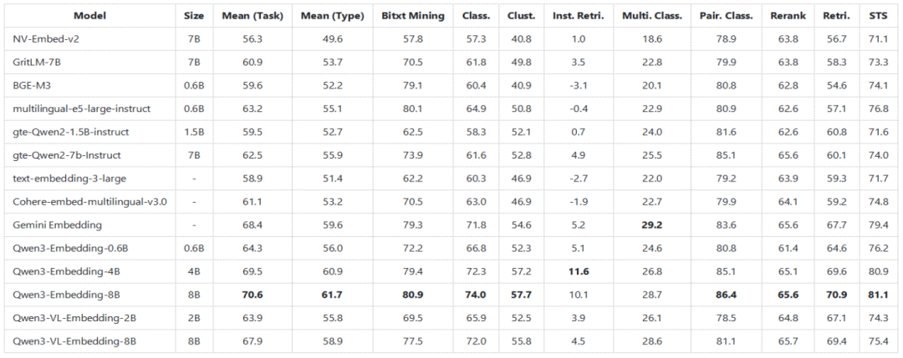This screenshot has height=358, width=903.
Task: Select the GritLM-7B row name
Action: (38, 63)
